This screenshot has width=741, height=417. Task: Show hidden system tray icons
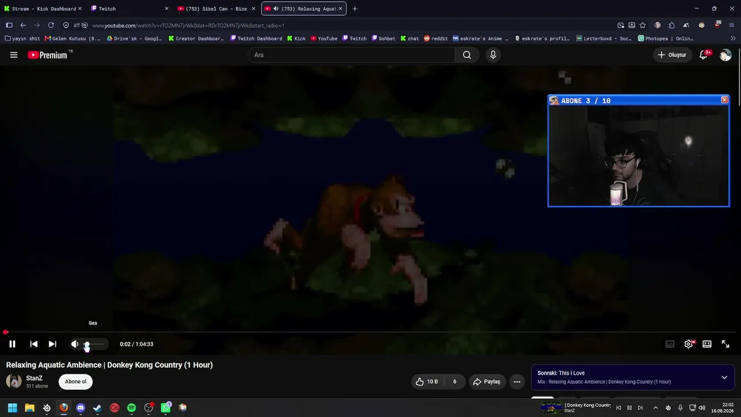(x=655, y=408)
